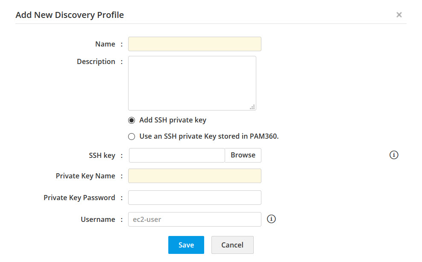Focus the Name input field
The image size is (422, 262).
click(194, 44)
